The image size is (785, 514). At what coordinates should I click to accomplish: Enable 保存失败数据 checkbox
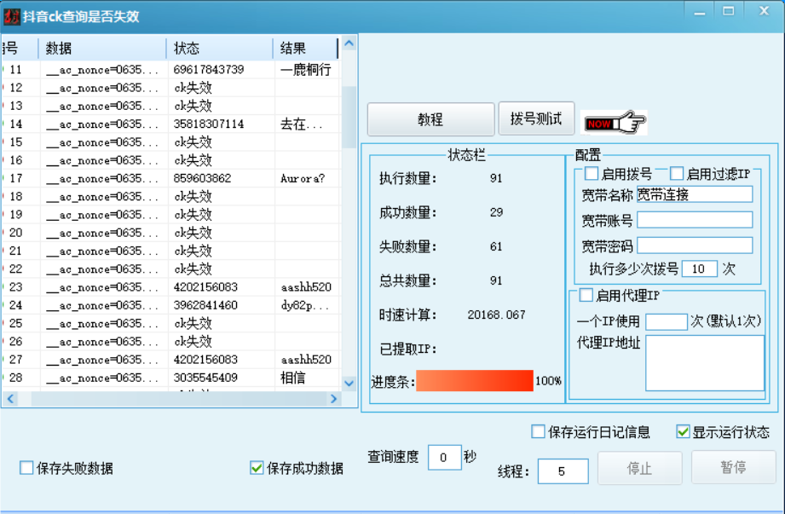[26, 468]
